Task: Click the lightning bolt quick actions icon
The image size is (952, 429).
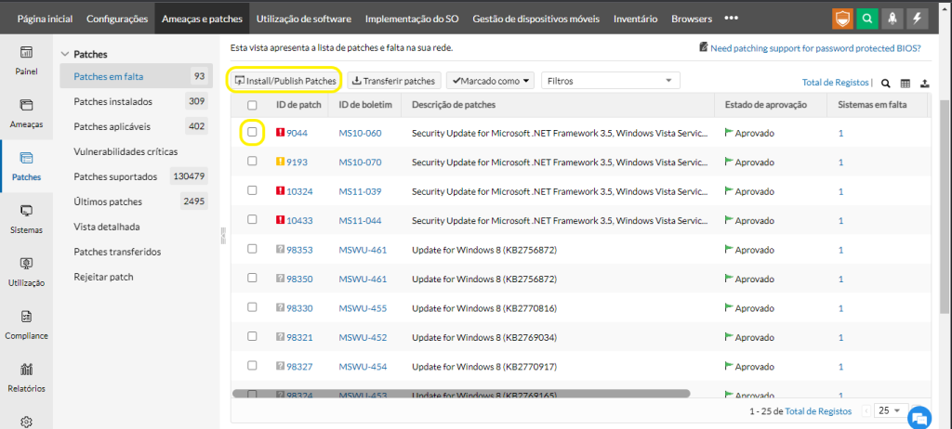Action: [918, 18]
